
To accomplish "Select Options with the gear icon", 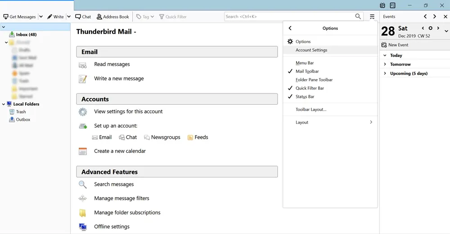I will (330, 41).
